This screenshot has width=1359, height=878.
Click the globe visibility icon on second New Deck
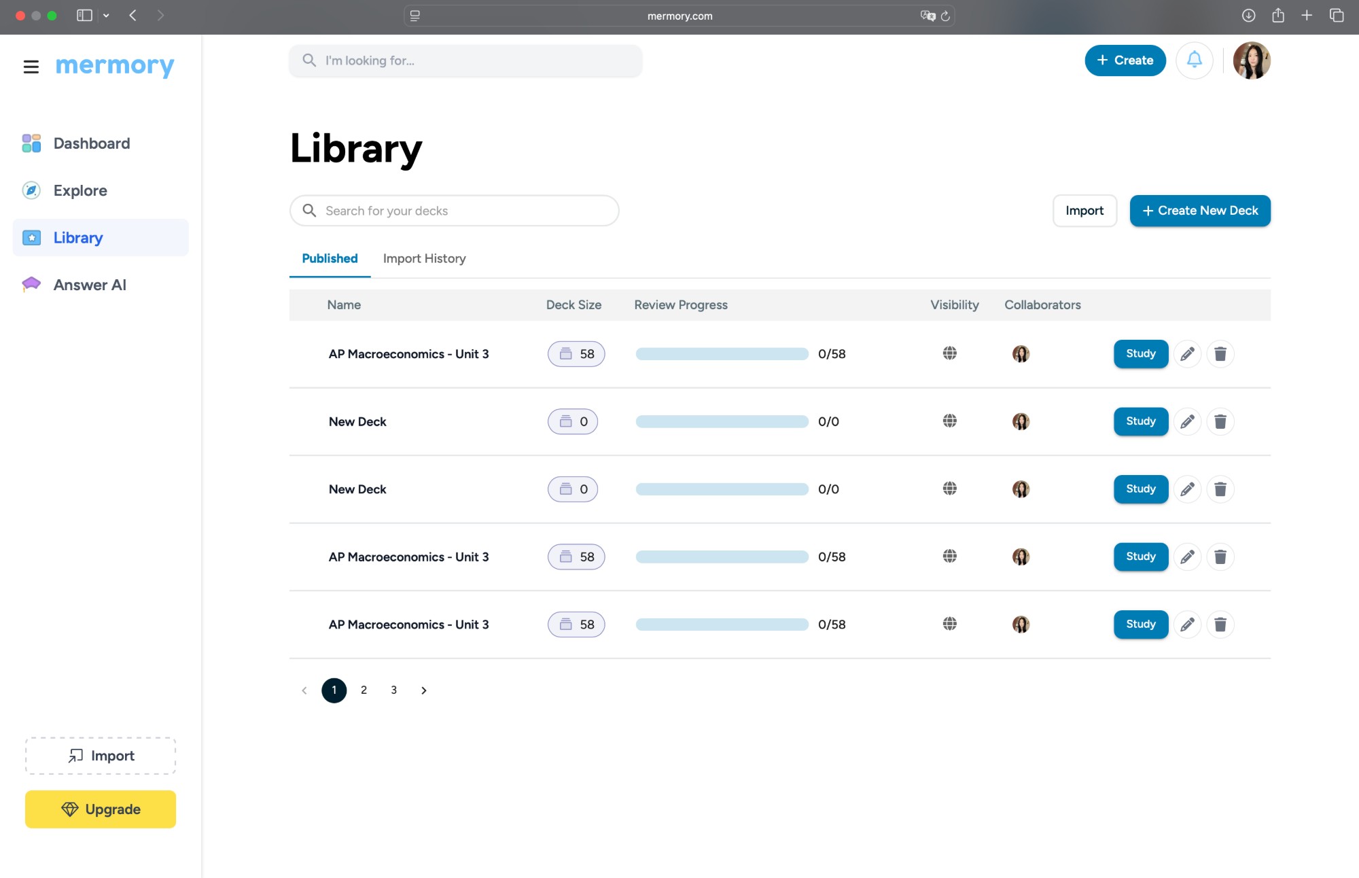point(949,489)
